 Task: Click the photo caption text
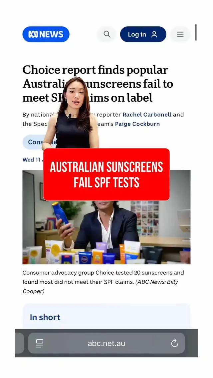coord(103,282)
